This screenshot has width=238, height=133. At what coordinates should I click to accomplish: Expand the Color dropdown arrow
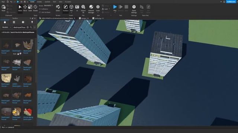pos(98,13)
